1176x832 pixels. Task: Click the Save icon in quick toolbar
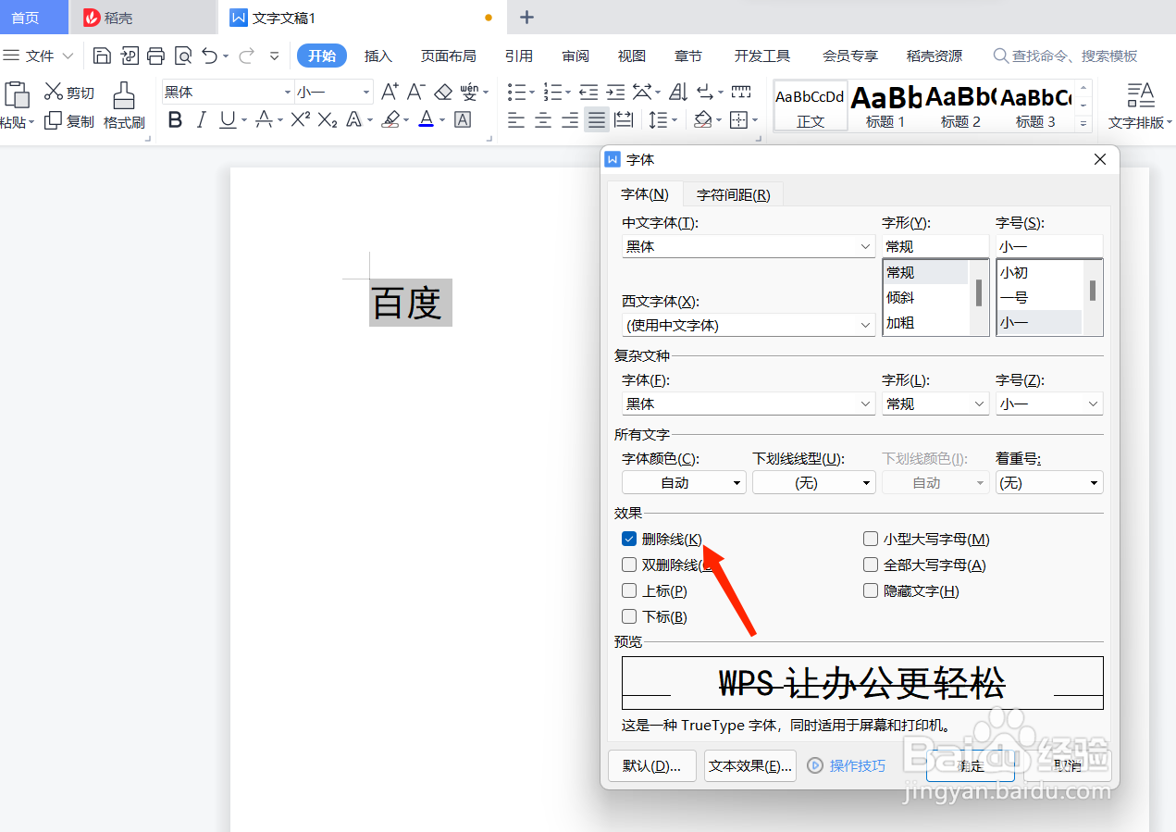tap(103, 56)
